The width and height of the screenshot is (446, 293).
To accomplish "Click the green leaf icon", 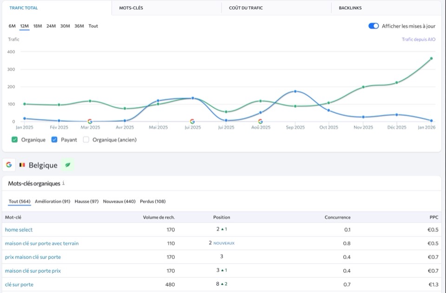I will (67, 165).
